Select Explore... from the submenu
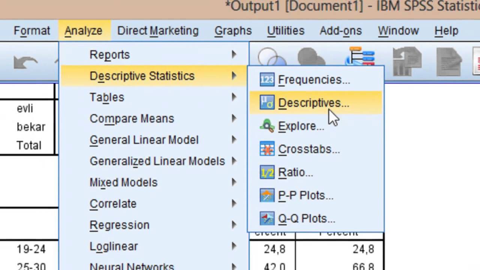The width and height of the screenshot is (480, 270). coord(316,126)
